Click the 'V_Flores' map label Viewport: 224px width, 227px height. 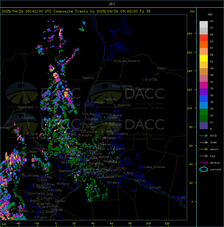tap(41, 217)
